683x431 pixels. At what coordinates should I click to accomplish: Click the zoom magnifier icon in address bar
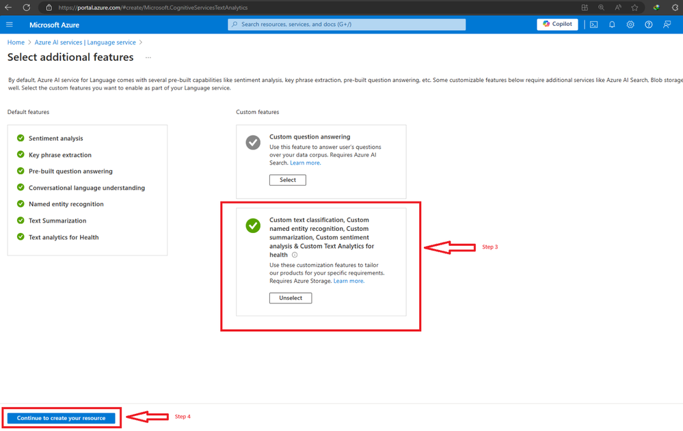(x=601, y=8)
